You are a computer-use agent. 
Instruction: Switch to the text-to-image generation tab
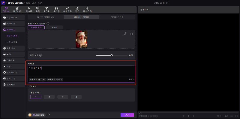pos(46,17)
